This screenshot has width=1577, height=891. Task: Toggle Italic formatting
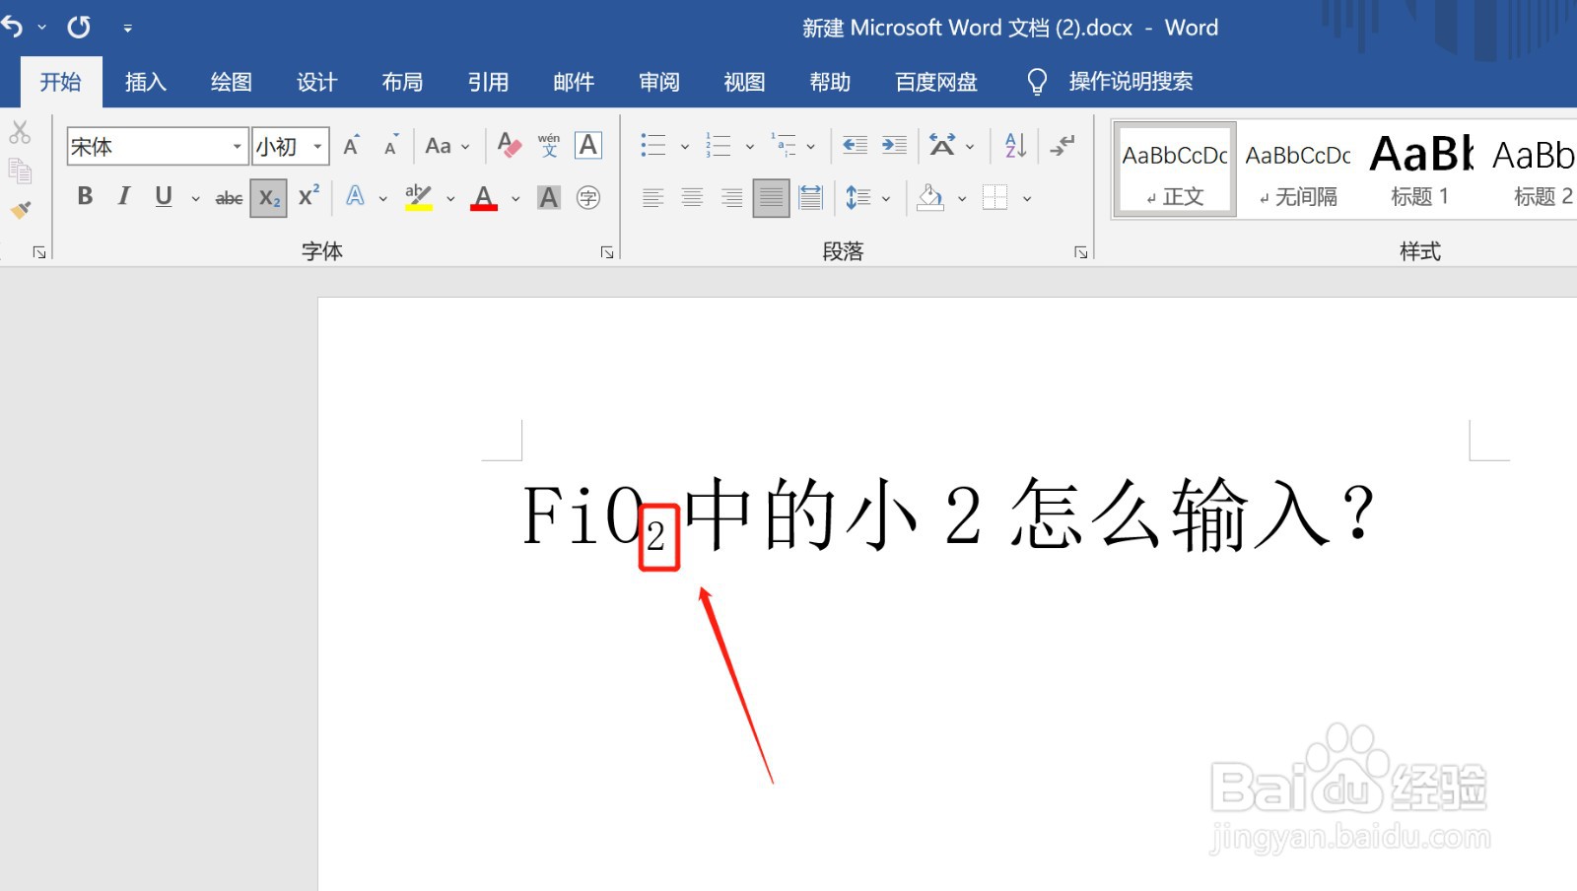pos(124,197)
